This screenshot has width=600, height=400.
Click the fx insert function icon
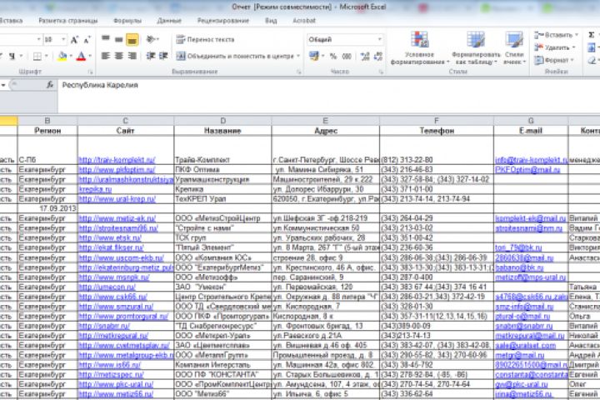click(50, 85)
